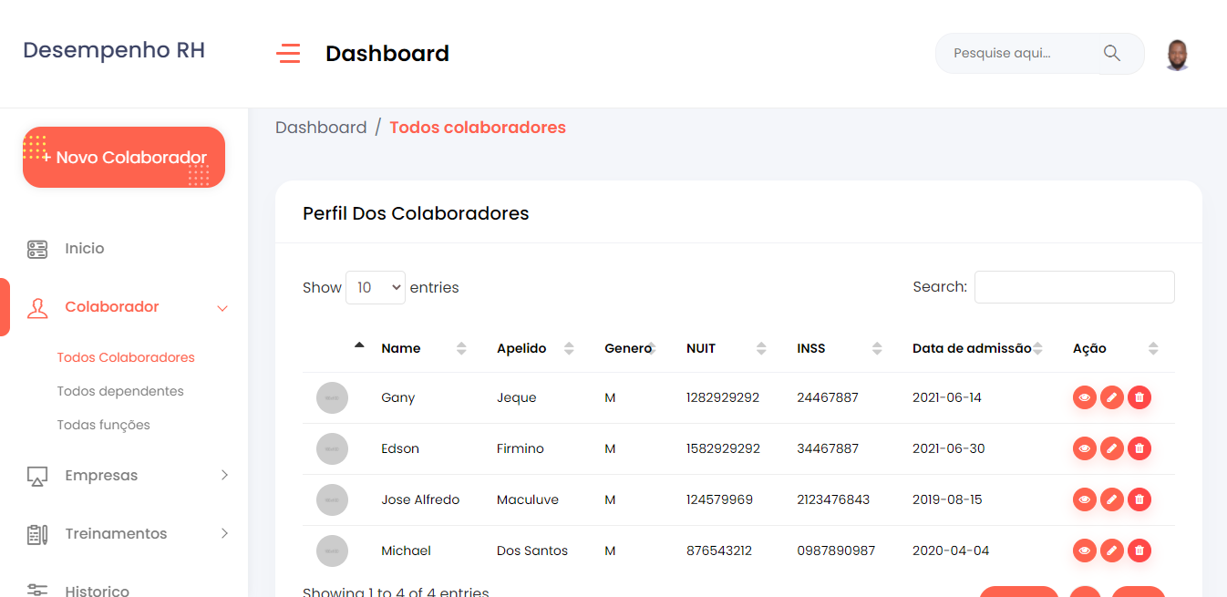The image size is (1227, 597).
Task: Click the table Search input field
Action: (x=1074, y=287)
